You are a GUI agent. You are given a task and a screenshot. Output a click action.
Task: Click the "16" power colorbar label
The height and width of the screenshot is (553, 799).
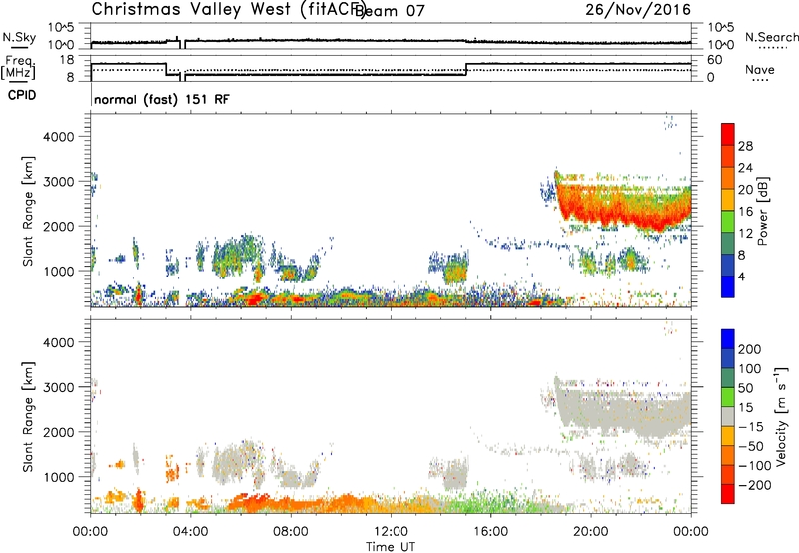(745, 212)
